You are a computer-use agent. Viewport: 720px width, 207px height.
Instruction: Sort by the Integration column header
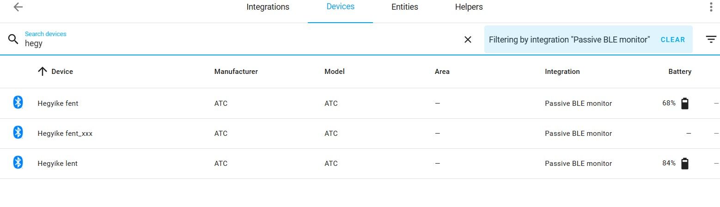pos(562,72)
